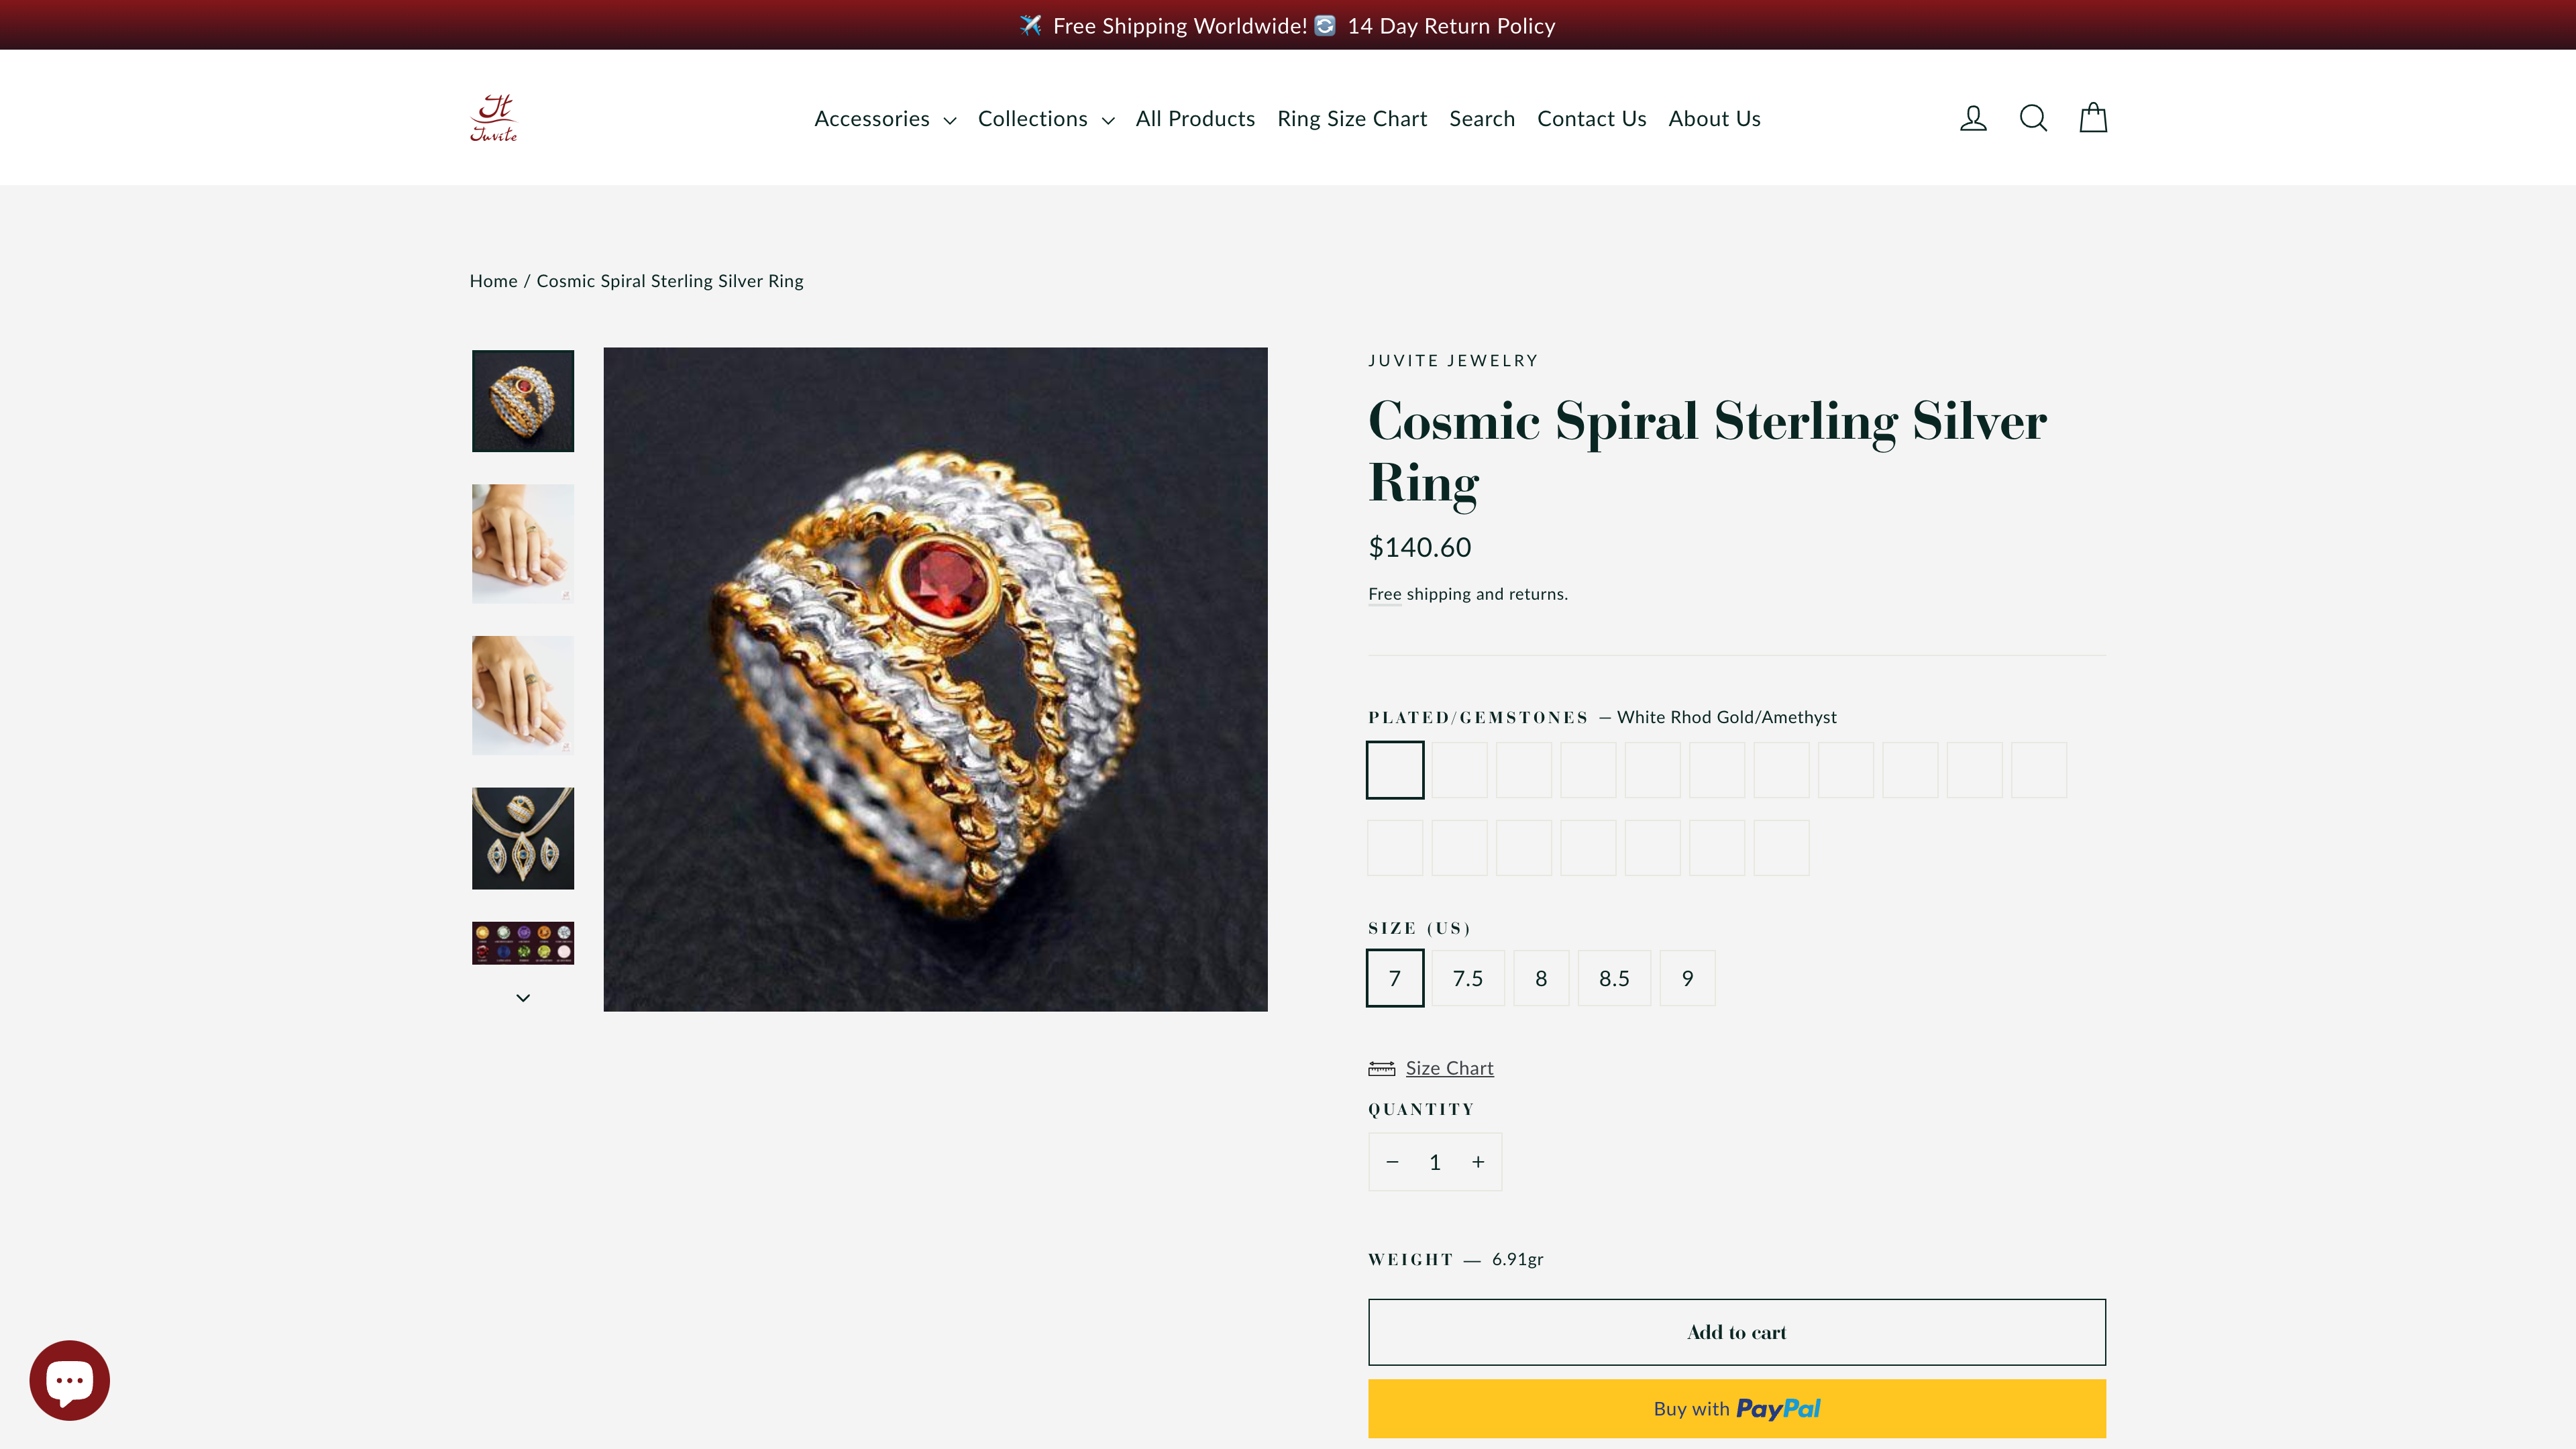Select ring size 7.5

(1468, 978)
